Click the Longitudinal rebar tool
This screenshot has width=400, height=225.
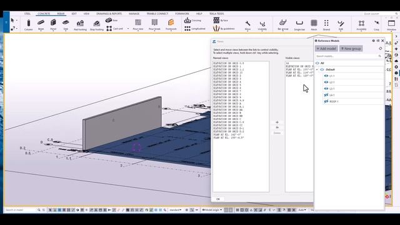pos(194,29)
